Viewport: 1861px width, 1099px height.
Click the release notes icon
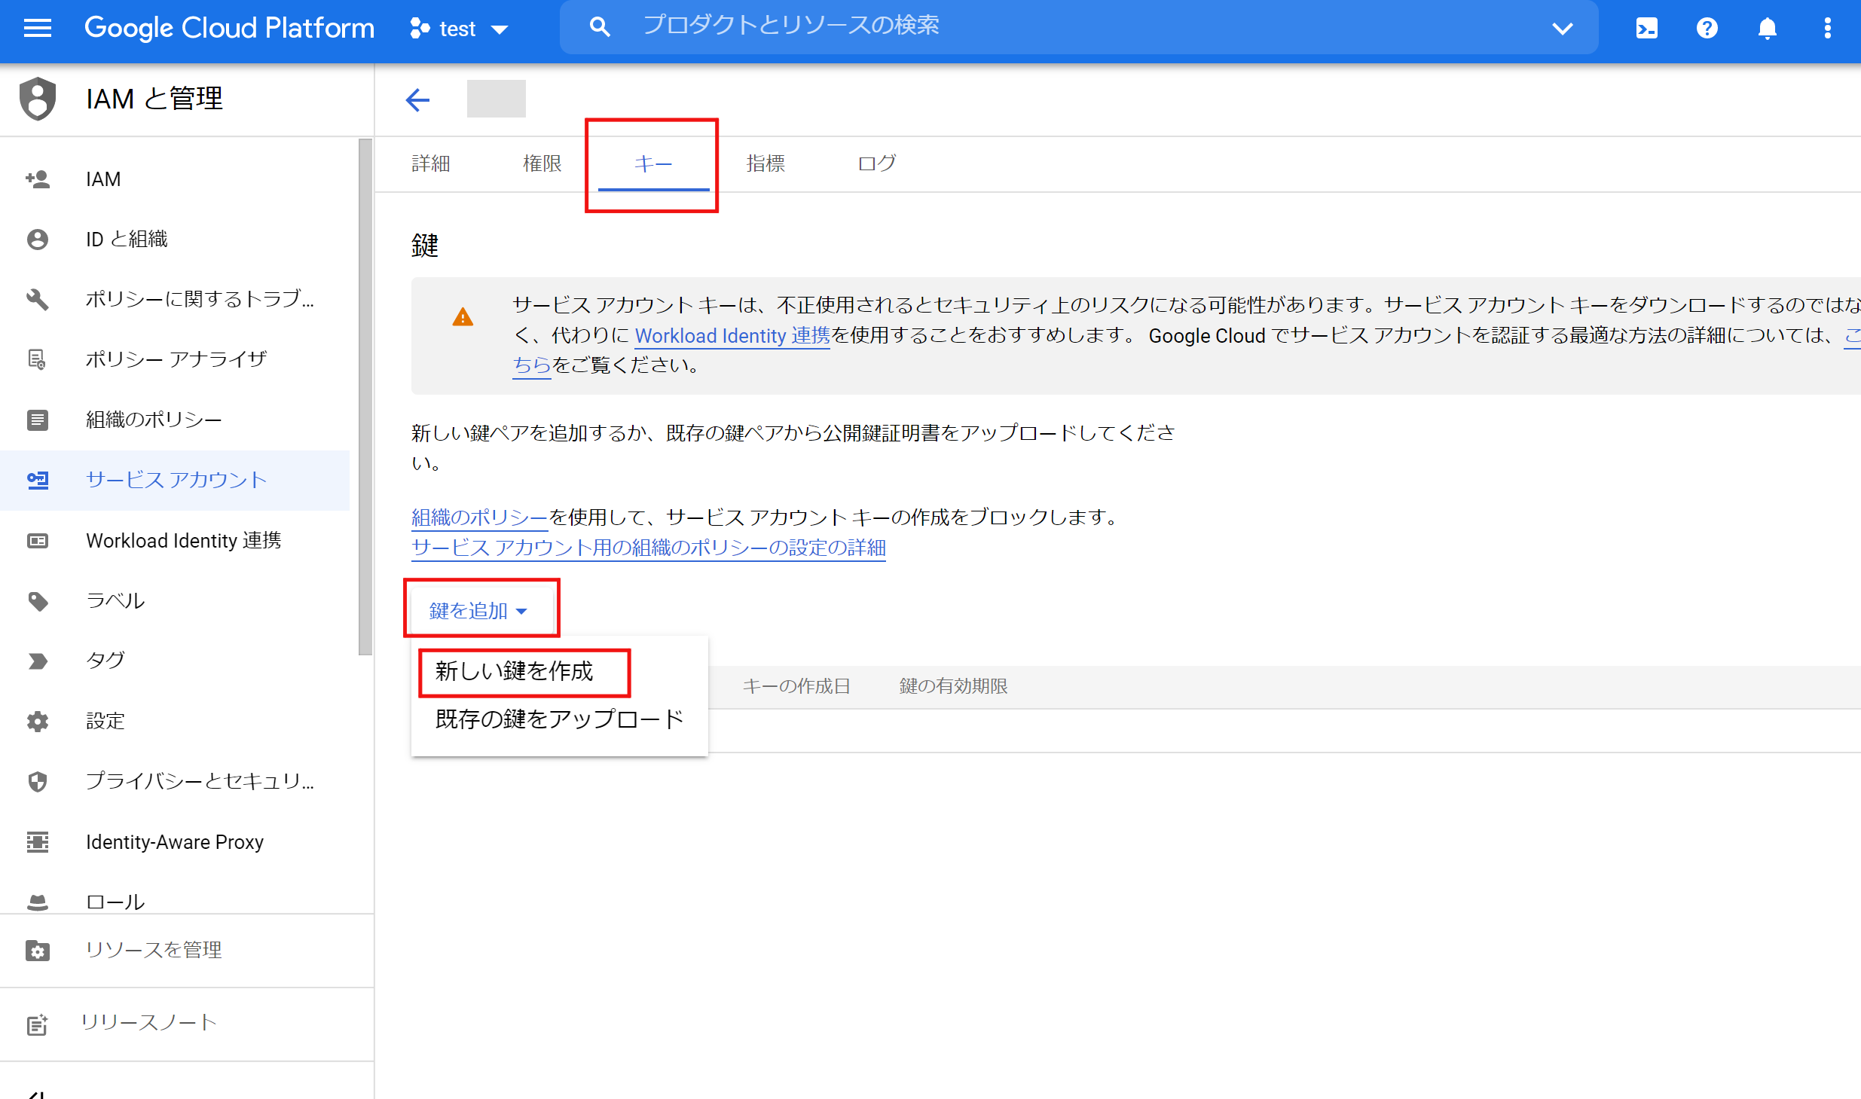click(x=38, y=1024)
